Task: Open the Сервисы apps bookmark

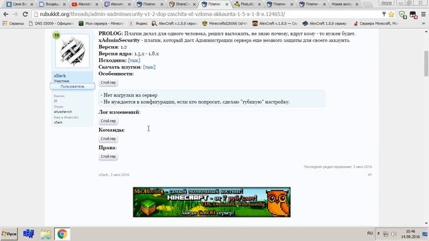Action: [13, 23]
